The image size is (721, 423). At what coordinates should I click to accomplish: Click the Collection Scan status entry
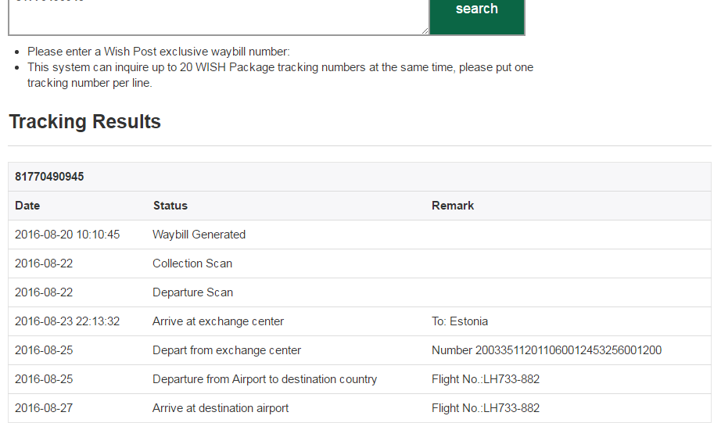192,263
